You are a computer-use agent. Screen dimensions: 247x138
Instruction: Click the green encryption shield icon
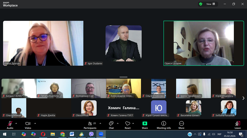(201, 4)
